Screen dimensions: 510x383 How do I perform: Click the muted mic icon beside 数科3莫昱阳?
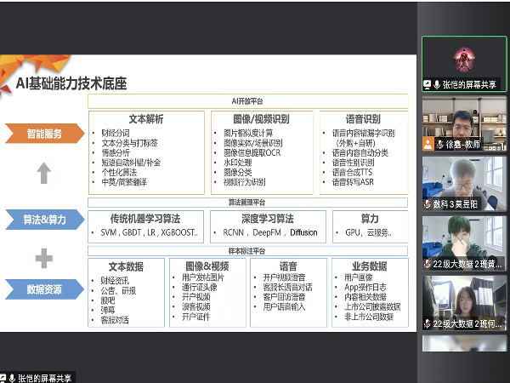pos(428,204)
